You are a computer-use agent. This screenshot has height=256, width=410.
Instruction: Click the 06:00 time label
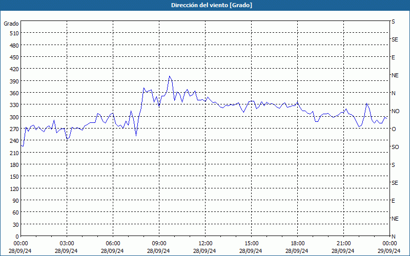(113, 244)
